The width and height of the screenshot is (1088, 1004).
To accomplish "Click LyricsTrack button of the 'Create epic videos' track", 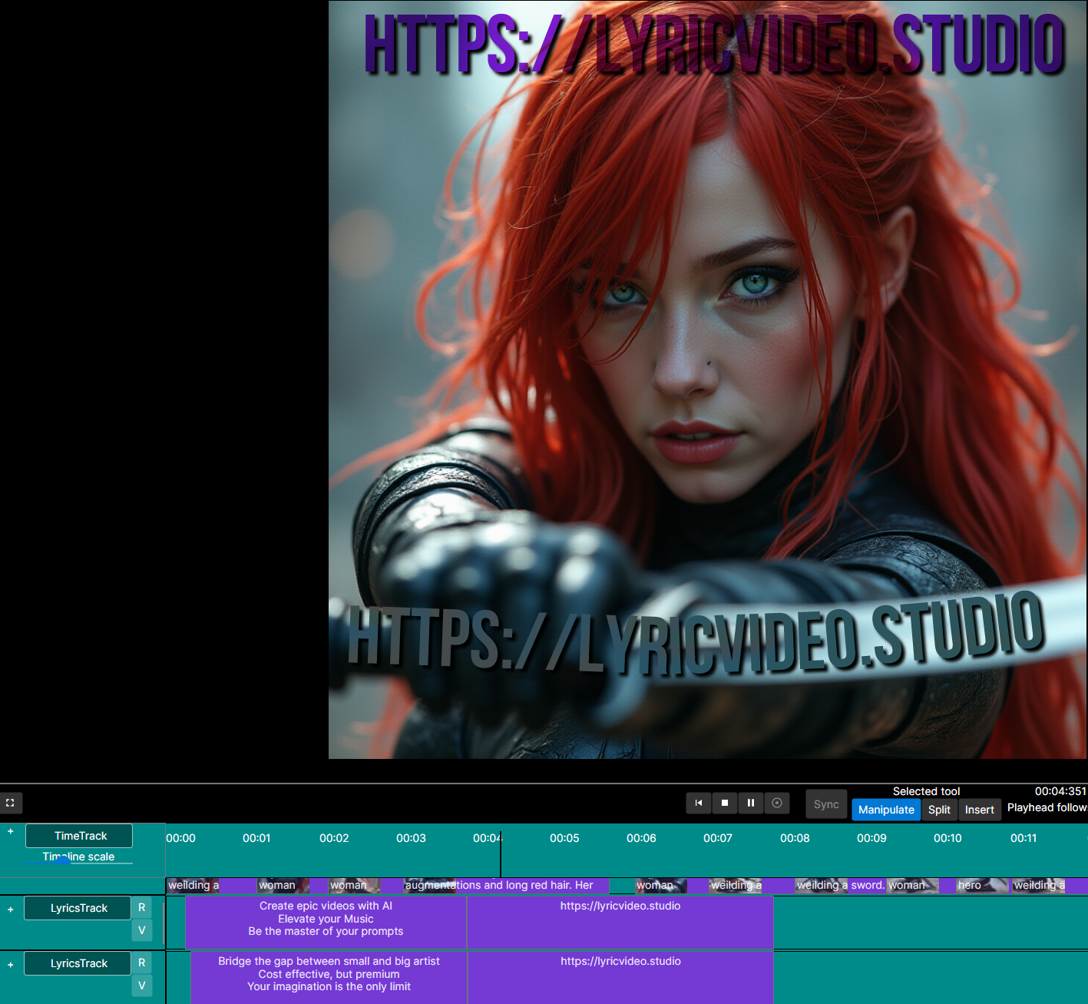I will pos(78,908).
